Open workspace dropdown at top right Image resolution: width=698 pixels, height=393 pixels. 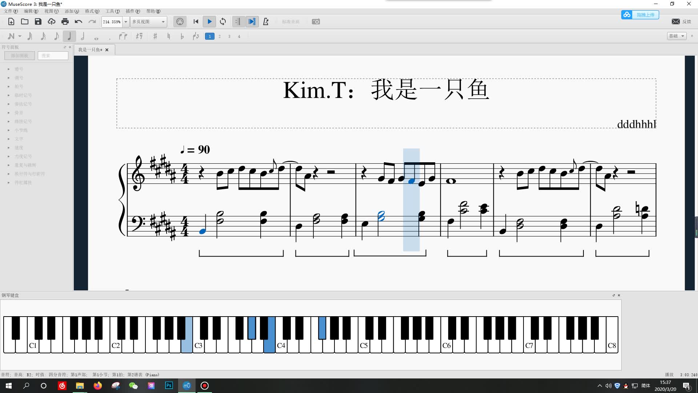point(677,36)
